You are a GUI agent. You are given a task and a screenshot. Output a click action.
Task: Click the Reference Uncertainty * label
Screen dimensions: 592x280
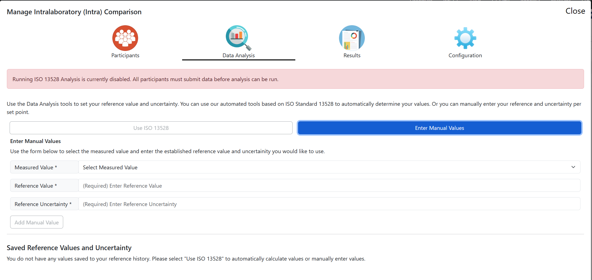tap(44, 204)
